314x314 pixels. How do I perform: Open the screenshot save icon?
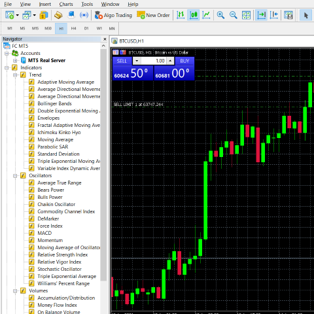tap(288, 15)
